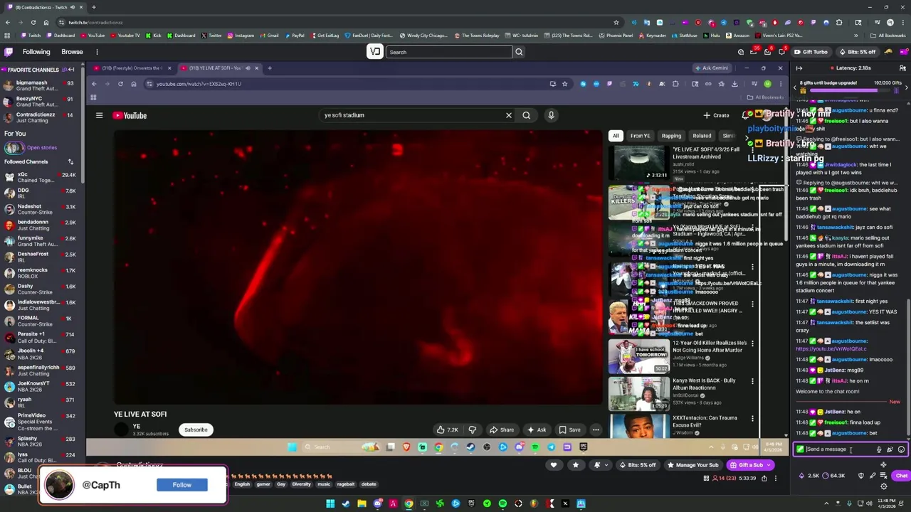911x512 pixels.
Task: Click Following in Twitch top nav
Action: coord(36,52)
